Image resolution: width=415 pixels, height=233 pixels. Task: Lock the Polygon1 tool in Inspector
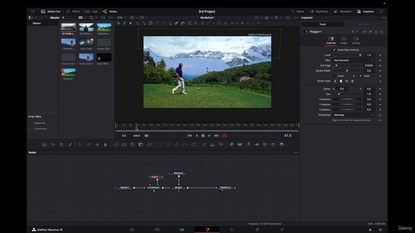tap(376, 32)
